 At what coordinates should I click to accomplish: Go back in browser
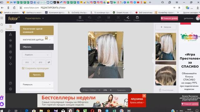[2, 8]
